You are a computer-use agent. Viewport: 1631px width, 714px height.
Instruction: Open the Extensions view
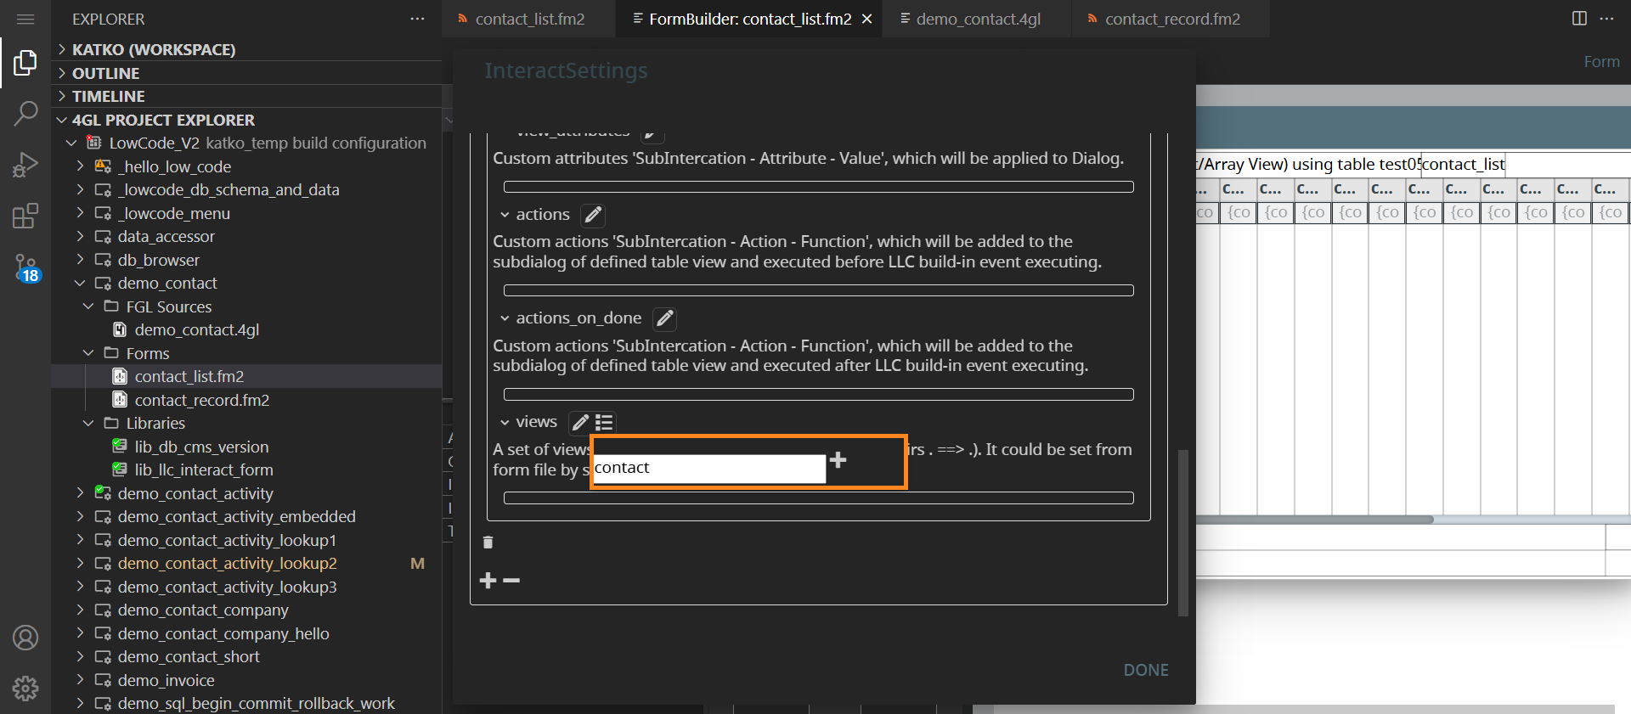[x=25, y=216]
